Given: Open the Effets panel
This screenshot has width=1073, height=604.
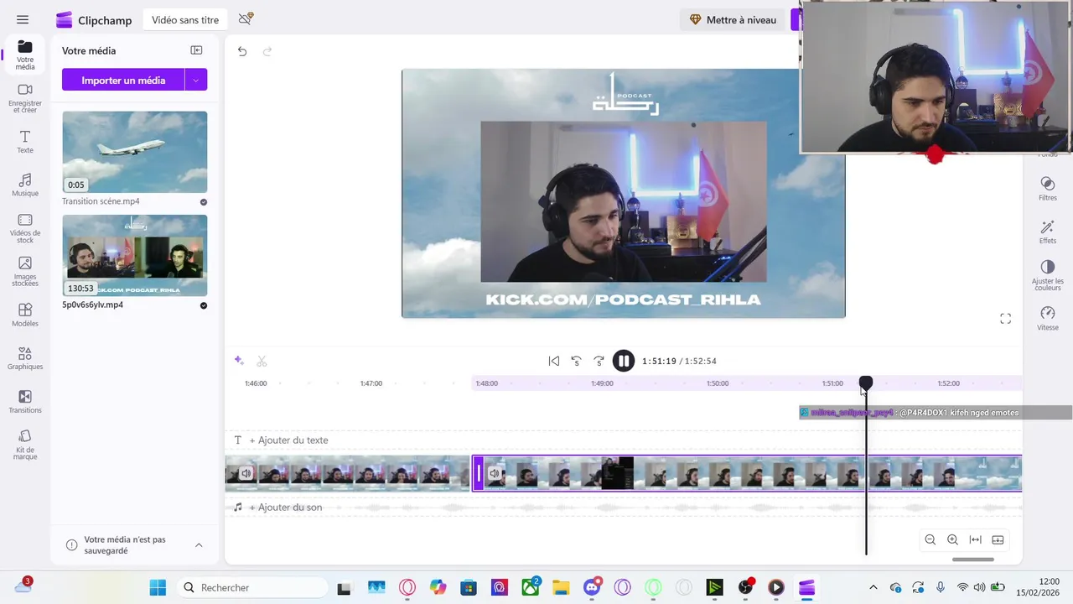Looking at the screenshot, I should coord(1047,232).
